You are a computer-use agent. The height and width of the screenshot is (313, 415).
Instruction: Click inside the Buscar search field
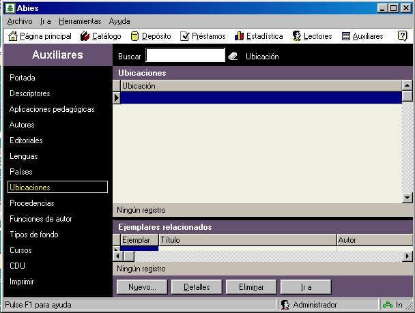click(185, 56)
